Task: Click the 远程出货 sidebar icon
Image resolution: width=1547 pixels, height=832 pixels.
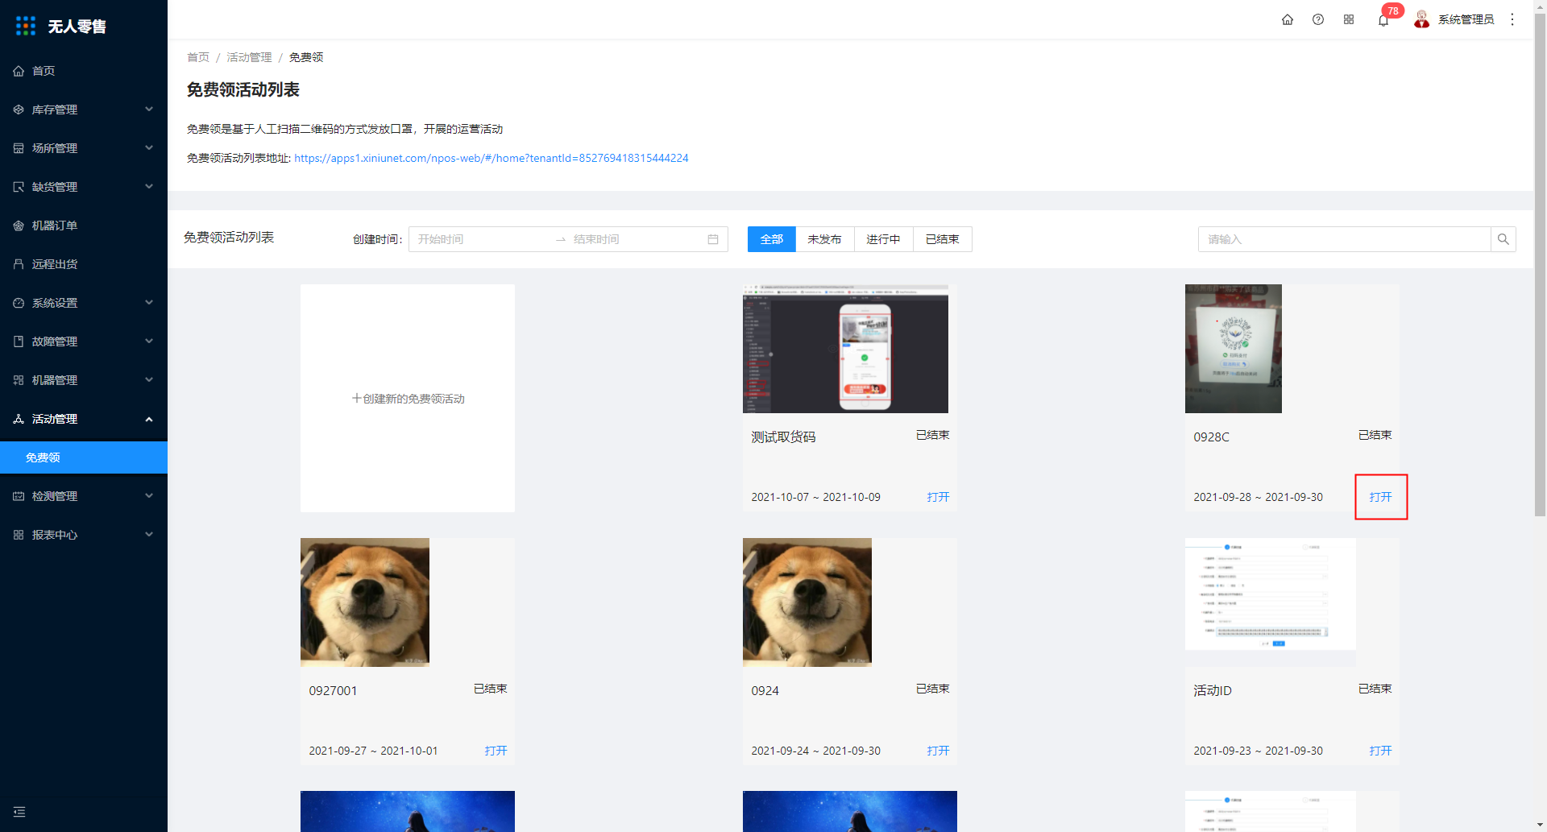Action: (x=19, y=264)
